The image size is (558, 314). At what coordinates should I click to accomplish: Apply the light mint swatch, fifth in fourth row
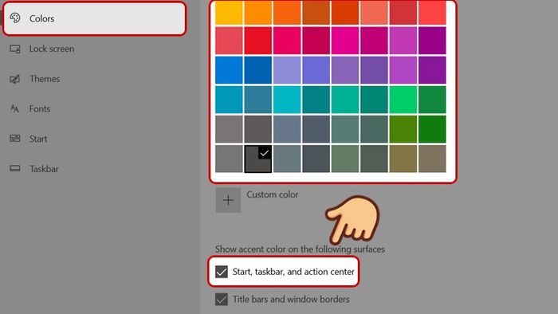[345, 100]
